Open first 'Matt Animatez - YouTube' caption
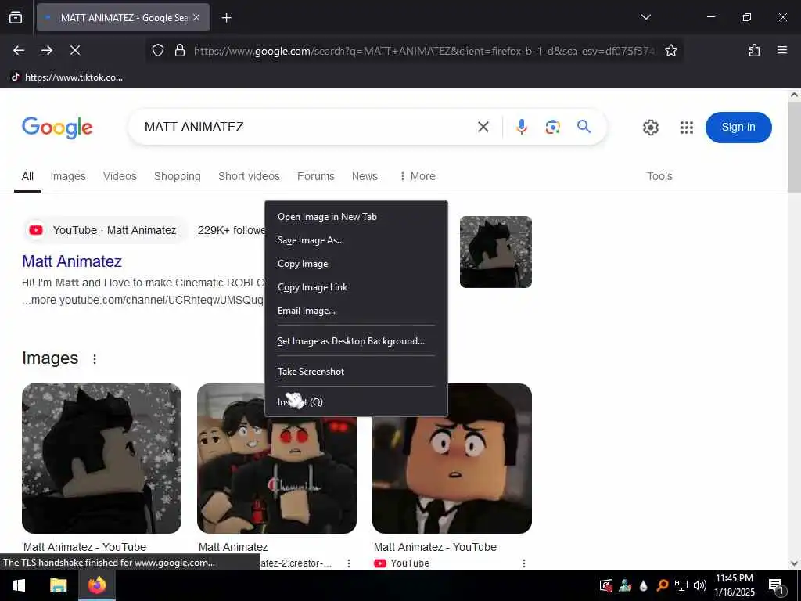This screenshot has height=601, width=801. click(84, 547)
